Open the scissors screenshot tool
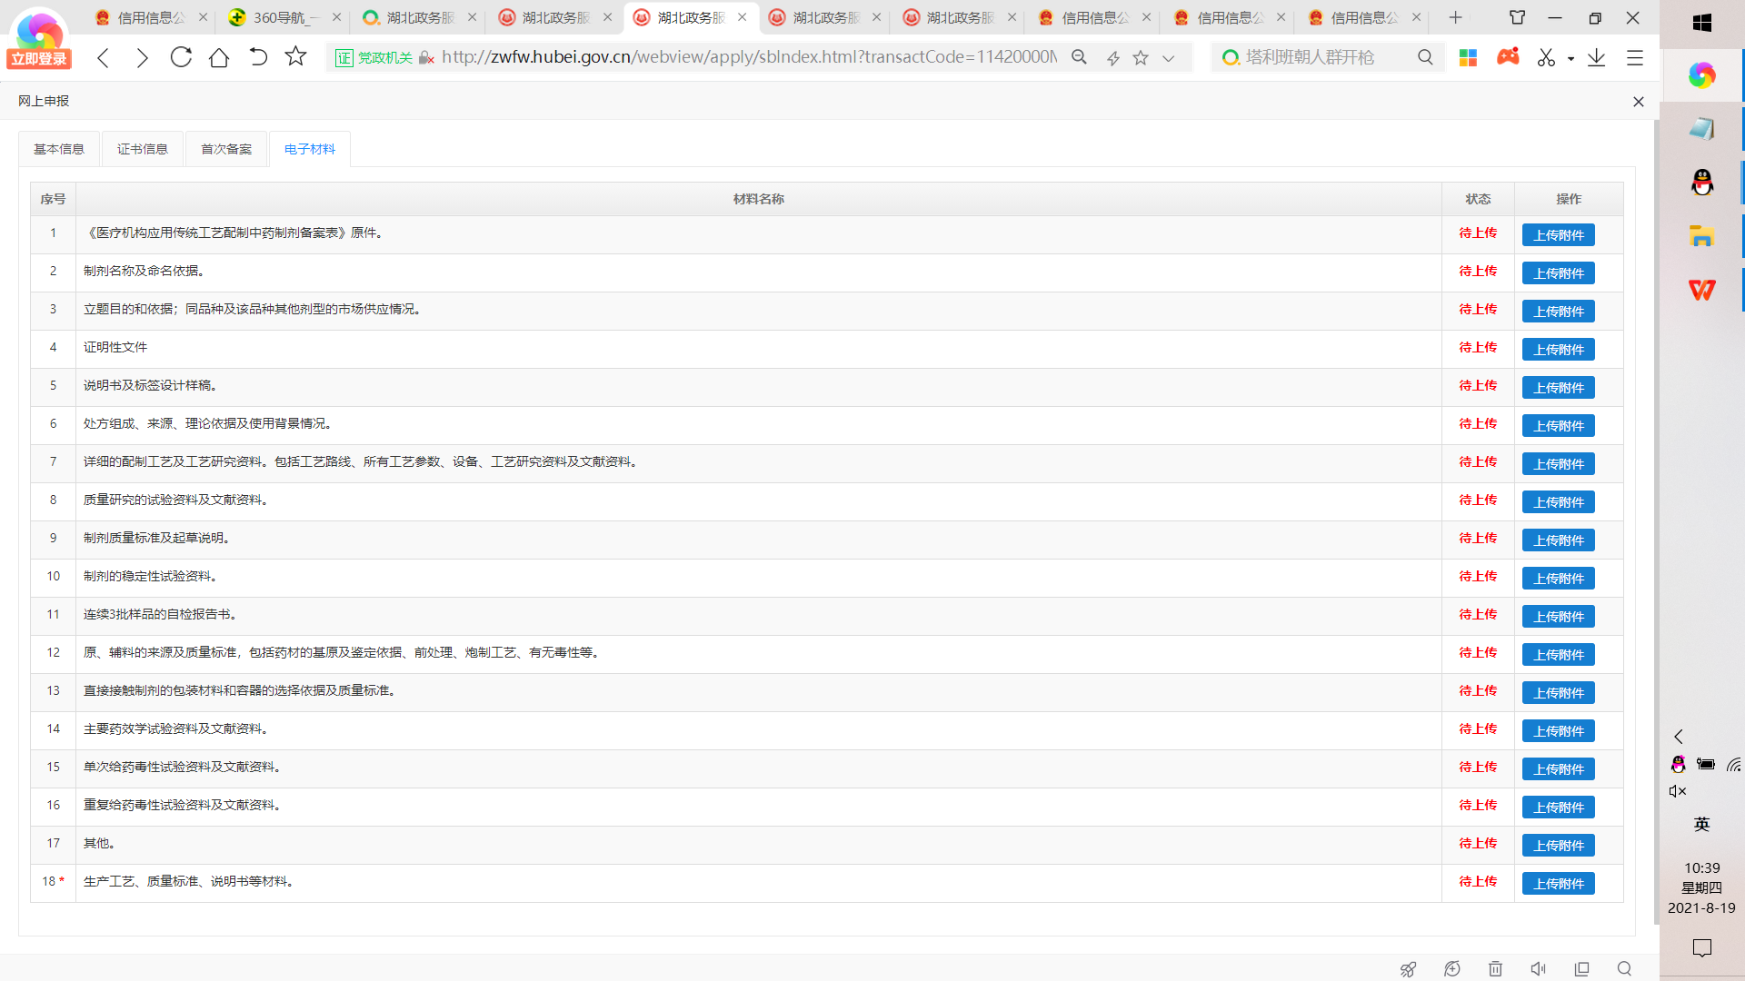1745x981 pixels. point(1546,57)
